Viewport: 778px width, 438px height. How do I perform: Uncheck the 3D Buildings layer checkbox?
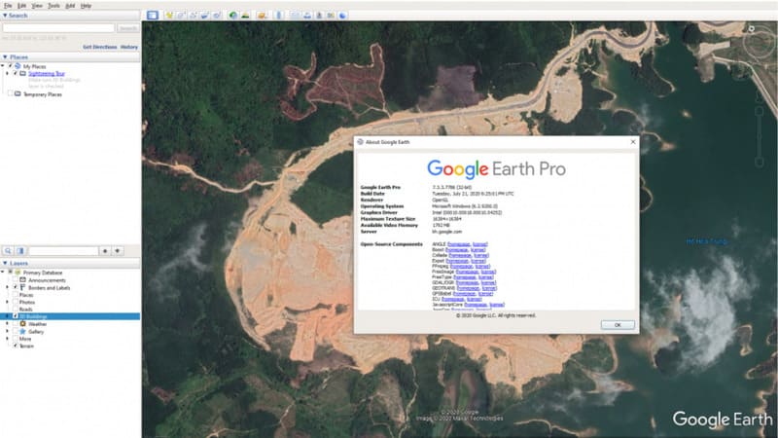[16, 316]
